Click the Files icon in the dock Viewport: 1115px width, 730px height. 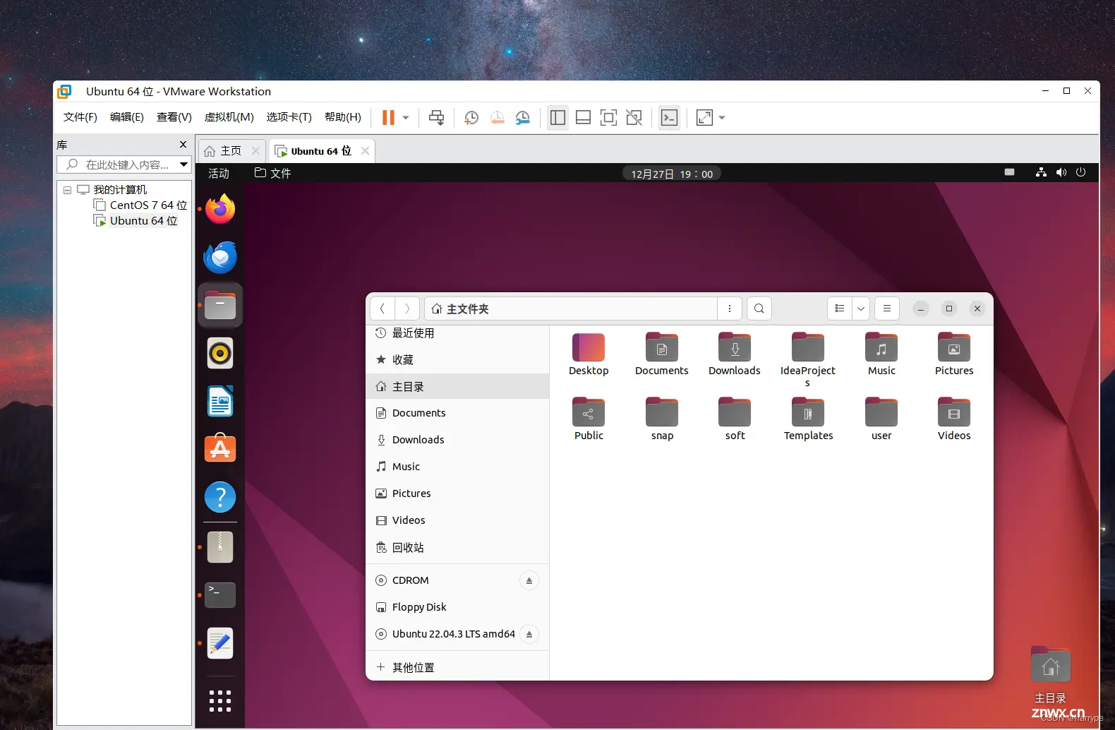(x=220, y=305)
